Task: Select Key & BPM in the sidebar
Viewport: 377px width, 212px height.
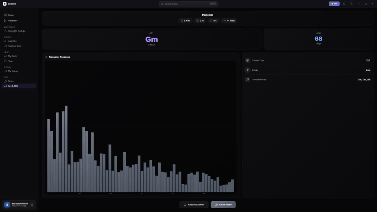Action: pos(13,86)
